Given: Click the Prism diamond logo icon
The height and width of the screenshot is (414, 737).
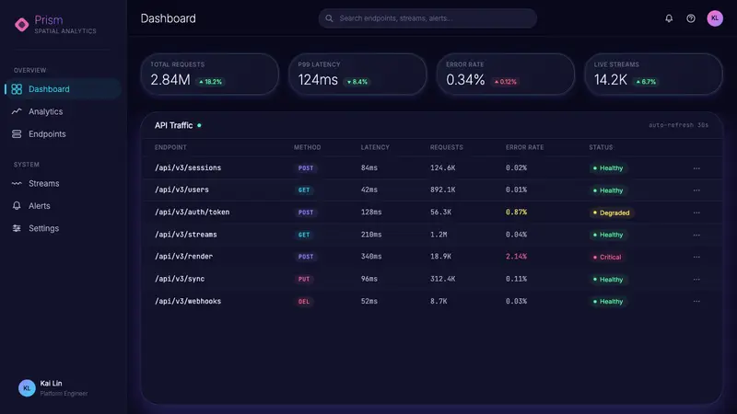Looking at the screenshot, I should point(21,25).
